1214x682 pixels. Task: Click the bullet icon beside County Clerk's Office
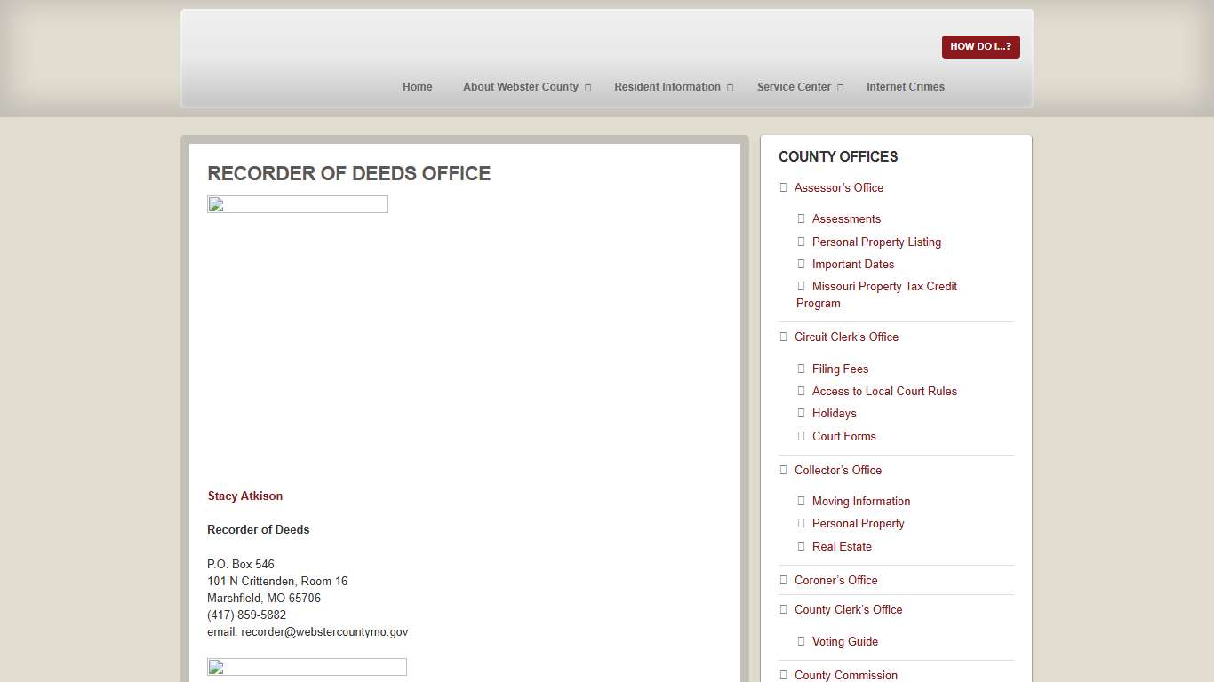click(x=783, y=609)
